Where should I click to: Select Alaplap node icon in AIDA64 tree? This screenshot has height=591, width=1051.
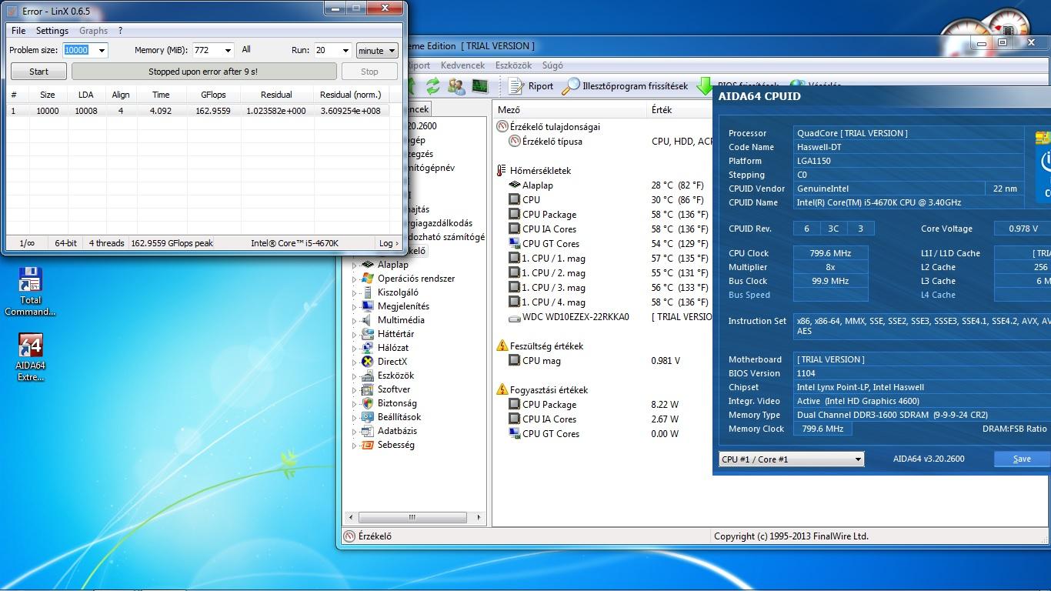pyautogui.click(x=367, y=265)
